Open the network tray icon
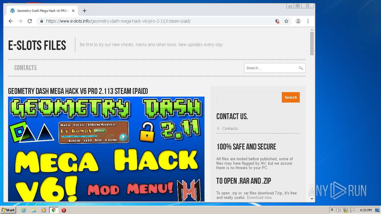The width and height of the screenshot is (381, 214). click(346, 210)
